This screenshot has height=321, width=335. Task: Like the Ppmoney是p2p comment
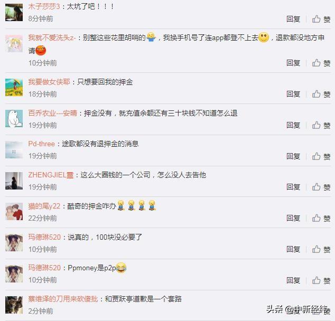pyautogui.click(x=321, y=280)
